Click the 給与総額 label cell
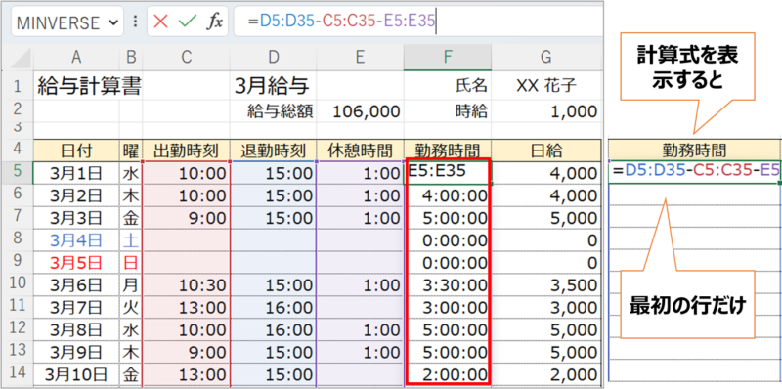The image size is (782, 389). 274,111
